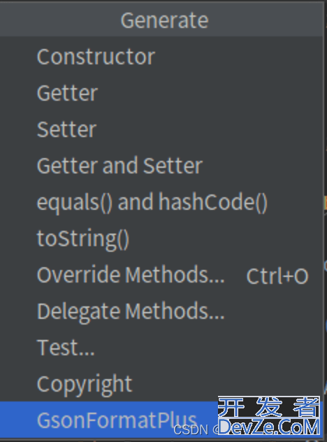
Task: Click the word Override in the list
Action: point(78,275)
